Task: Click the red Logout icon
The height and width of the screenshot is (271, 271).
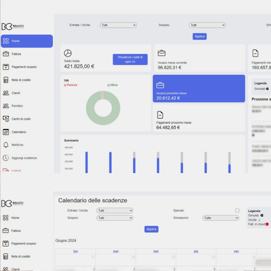Action: click(x=6, y=170)
